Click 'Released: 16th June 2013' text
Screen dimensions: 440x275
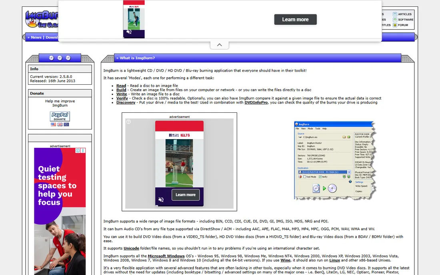(52, 81)
